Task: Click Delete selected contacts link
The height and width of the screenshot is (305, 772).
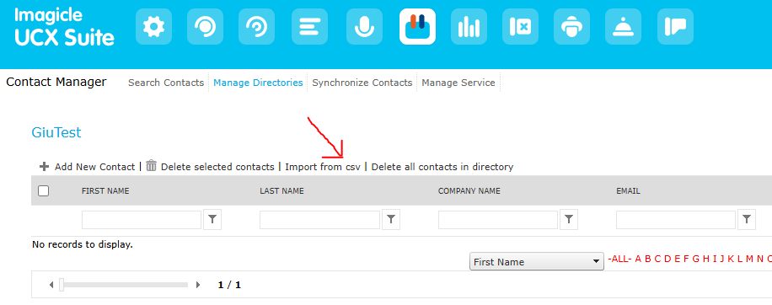Action: tap(217, 167)
